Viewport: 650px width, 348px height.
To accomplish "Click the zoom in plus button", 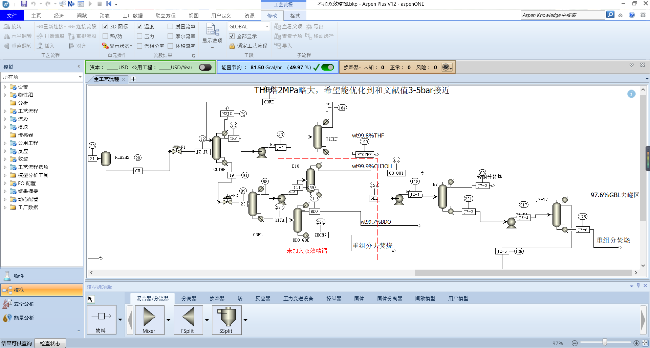I will pyautogui.click(x=636, y=343).
